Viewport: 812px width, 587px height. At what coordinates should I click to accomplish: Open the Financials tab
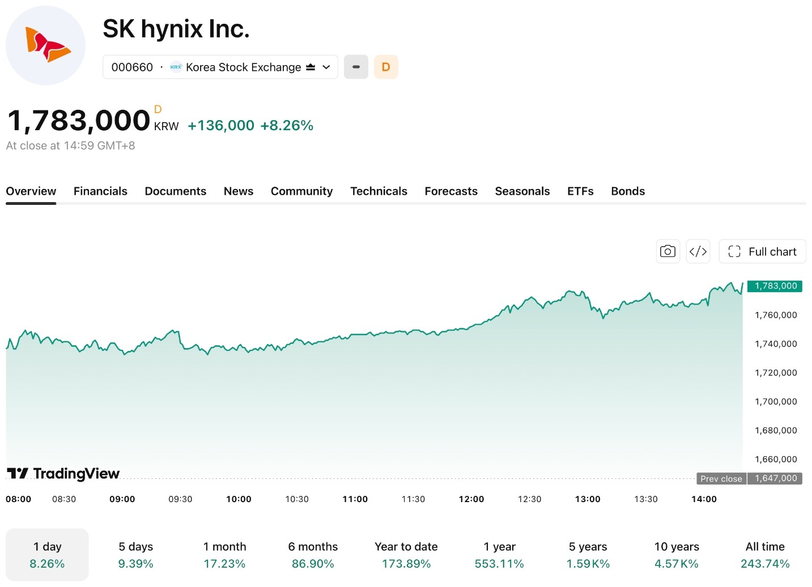click(x=100, y=191)
